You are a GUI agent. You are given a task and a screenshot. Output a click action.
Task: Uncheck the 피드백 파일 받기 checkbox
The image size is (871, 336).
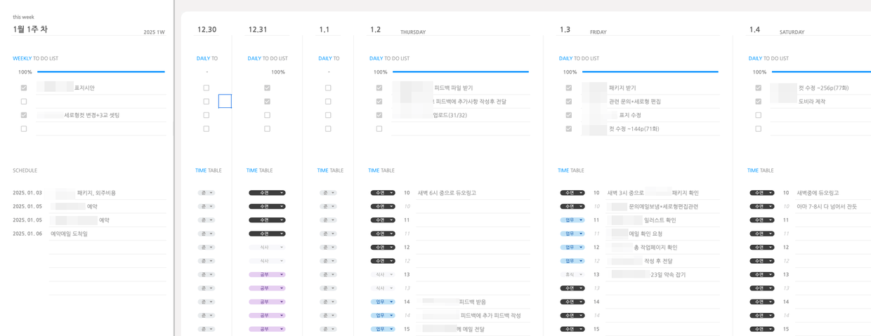click(x=379, y=88)
